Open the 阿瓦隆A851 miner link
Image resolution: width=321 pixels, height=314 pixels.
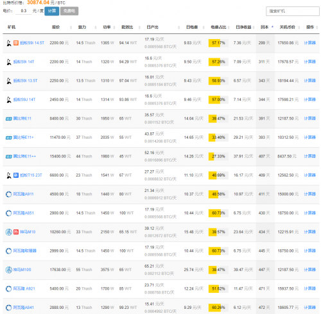click(24, 213)
